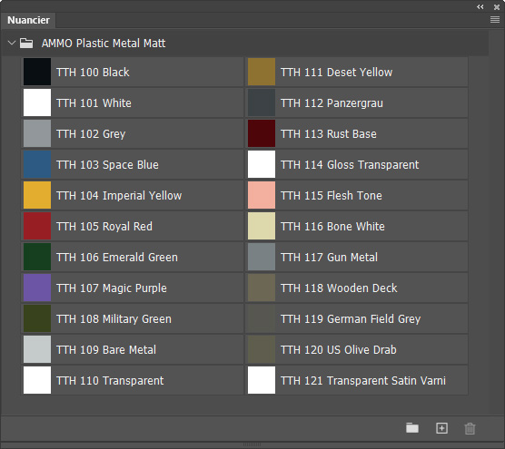Pick the TTH 101 White swatch
505x449 pixels.
tap(37, 102)
